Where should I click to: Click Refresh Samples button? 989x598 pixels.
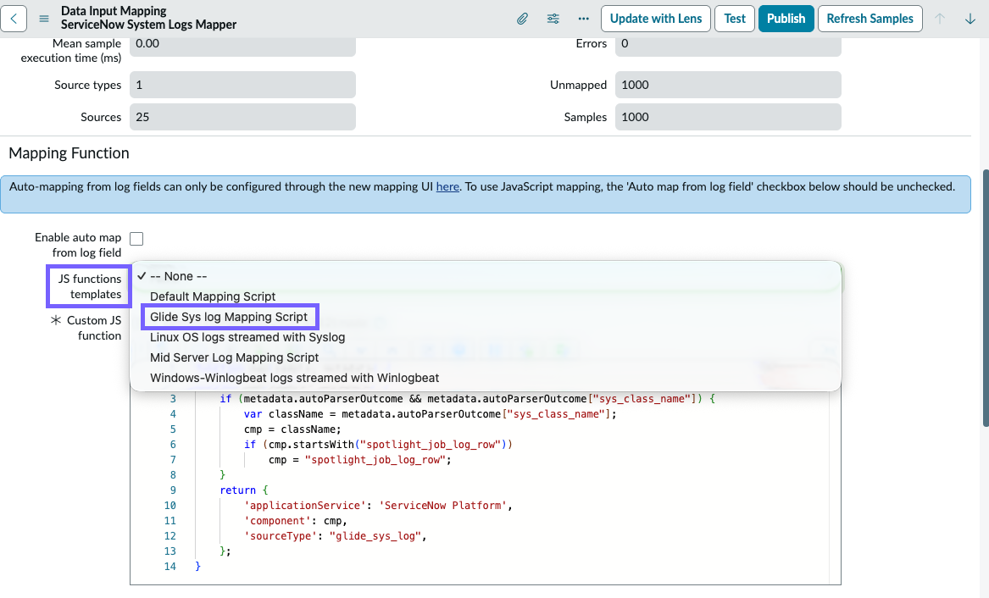point(870,19)
